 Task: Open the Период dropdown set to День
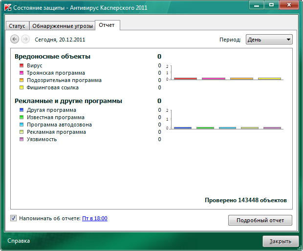point(269,40)
